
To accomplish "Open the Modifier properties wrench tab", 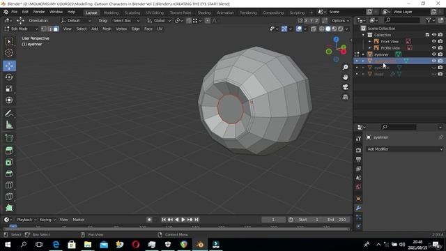I will point(358,208).
